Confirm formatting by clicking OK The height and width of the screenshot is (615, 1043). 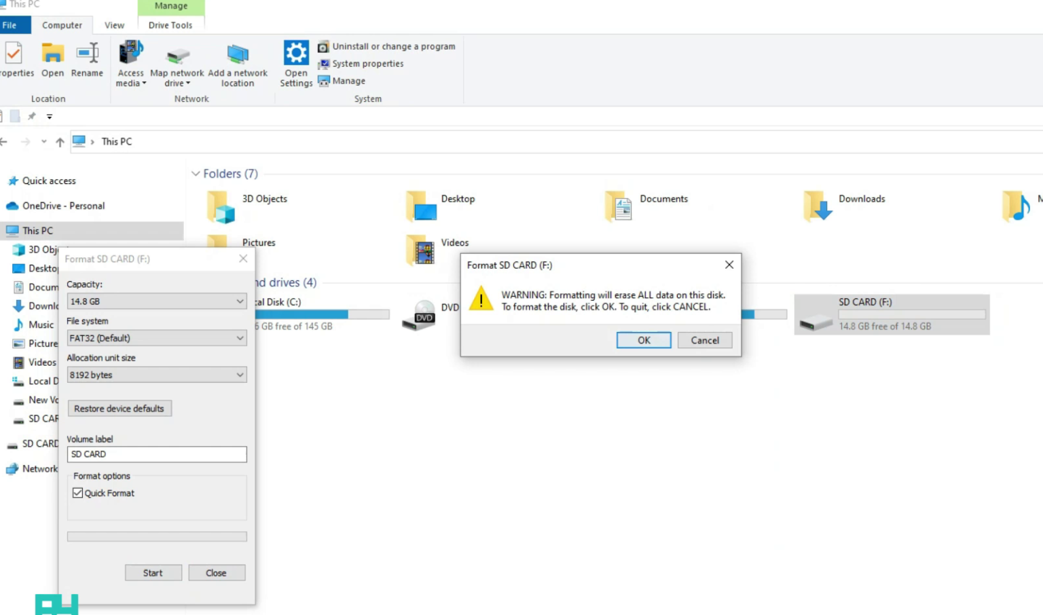point(644,340)
